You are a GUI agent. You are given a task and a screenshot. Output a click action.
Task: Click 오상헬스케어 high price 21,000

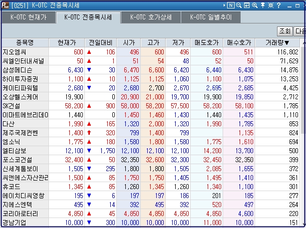pyautogui.click(x=155, y=97)
